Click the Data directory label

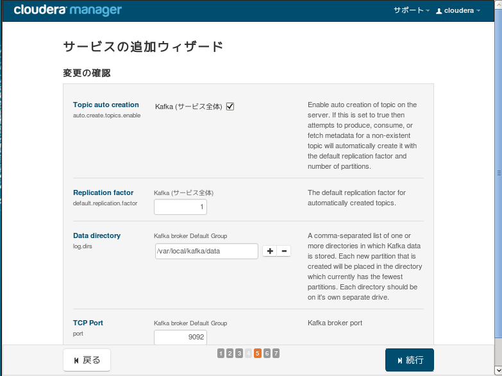[97, 235]
